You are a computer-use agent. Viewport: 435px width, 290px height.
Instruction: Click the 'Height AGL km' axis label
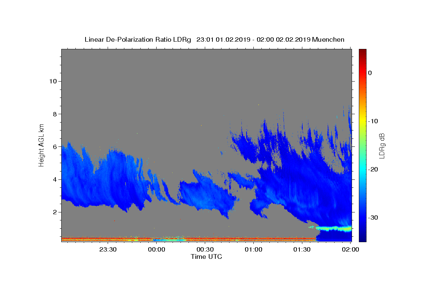point(42,145)
